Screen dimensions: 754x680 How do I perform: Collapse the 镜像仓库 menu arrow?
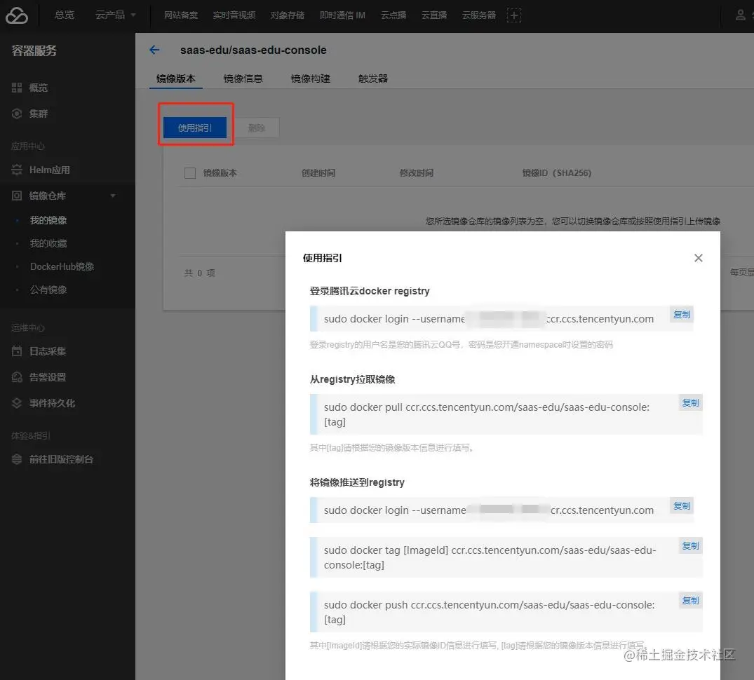pos(113,196)
